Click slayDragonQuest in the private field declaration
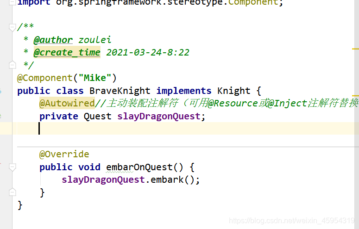 click(159, 117)
